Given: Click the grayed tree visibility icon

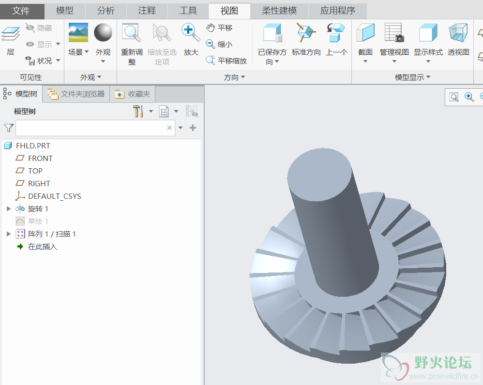Looking at the screenshot, I should tap(191, 111).
